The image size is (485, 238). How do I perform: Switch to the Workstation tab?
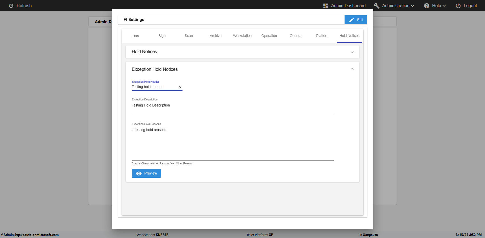242,36
